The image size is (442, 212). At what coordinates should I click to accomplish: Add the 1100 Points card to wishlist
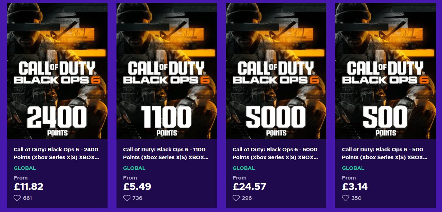point(126,198)
